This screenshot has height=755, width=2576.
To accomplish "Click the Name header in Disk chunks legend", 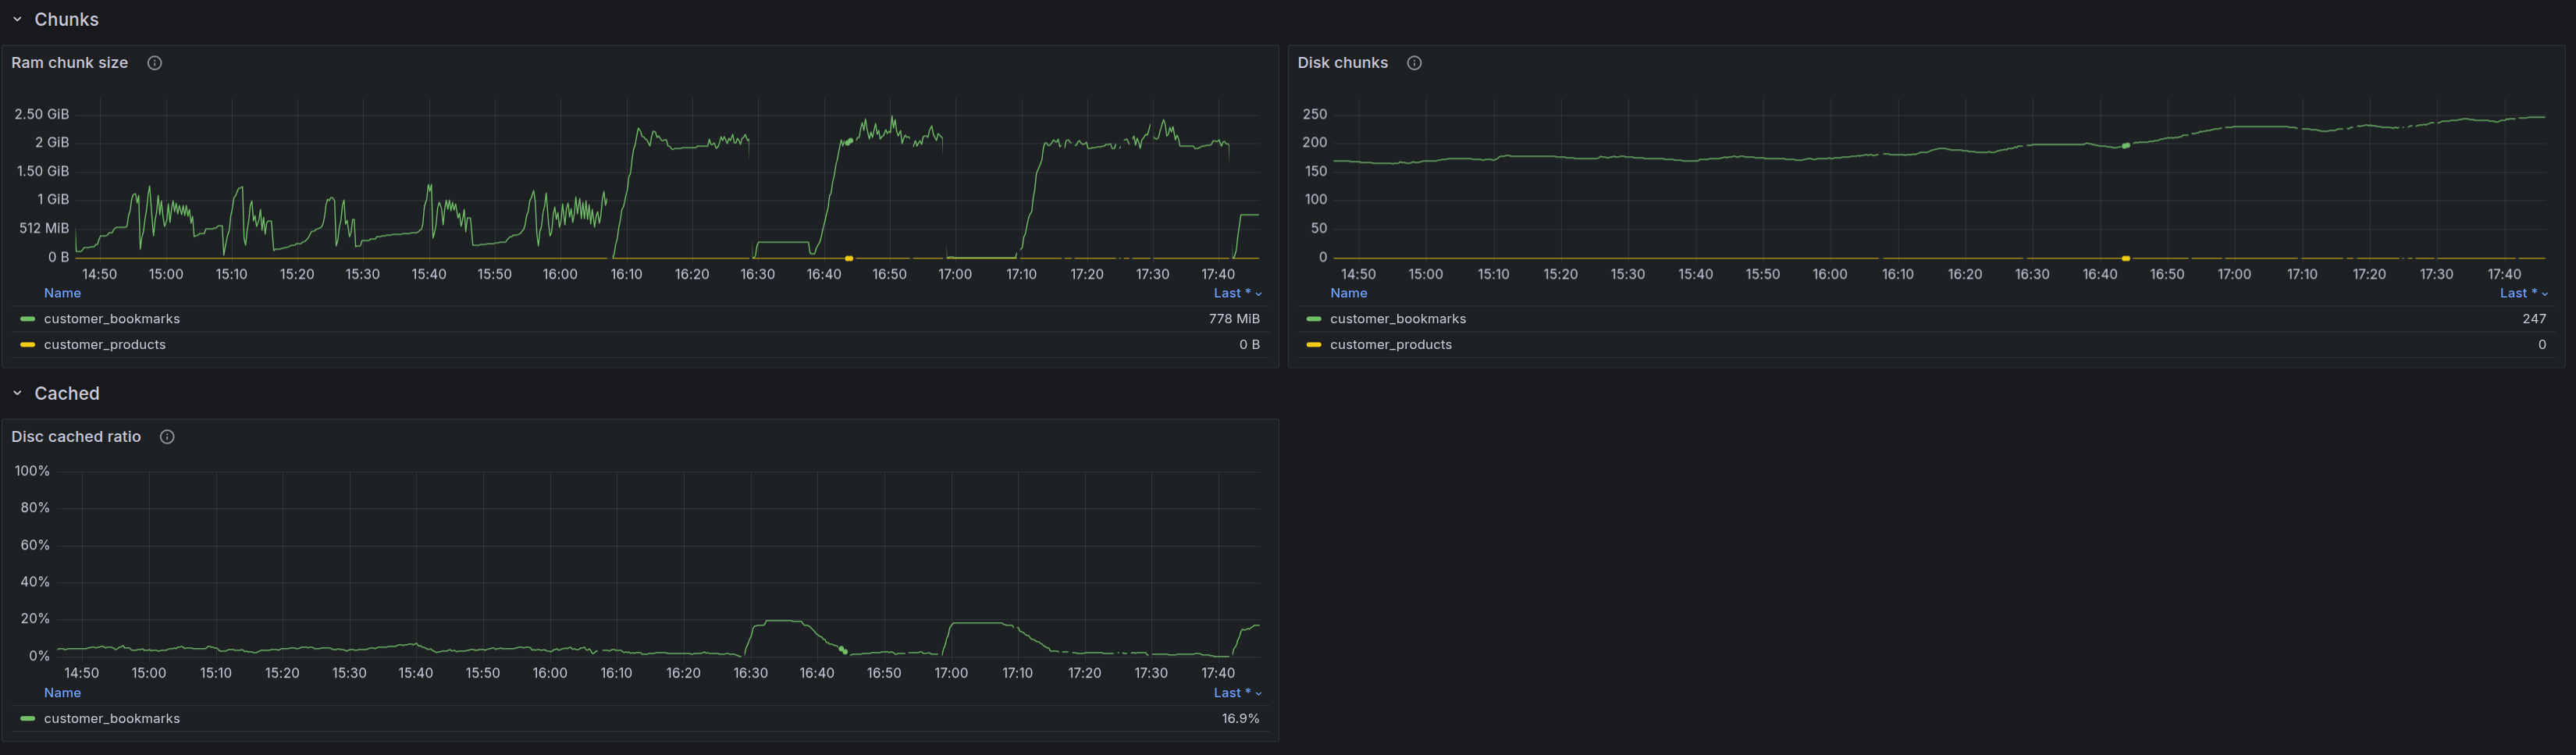I will (x=1348, y=293).
